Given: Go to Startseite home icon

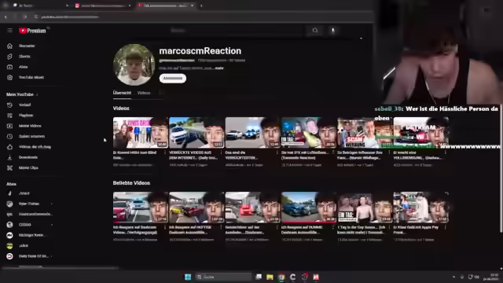Looking at the screenshot, I should click(x=9, y=46).
